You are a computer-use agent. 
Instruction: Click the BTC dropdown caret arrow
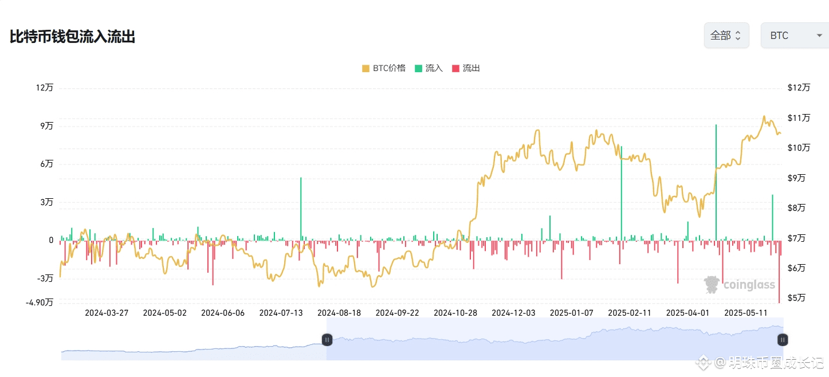(x=819, y=36)
